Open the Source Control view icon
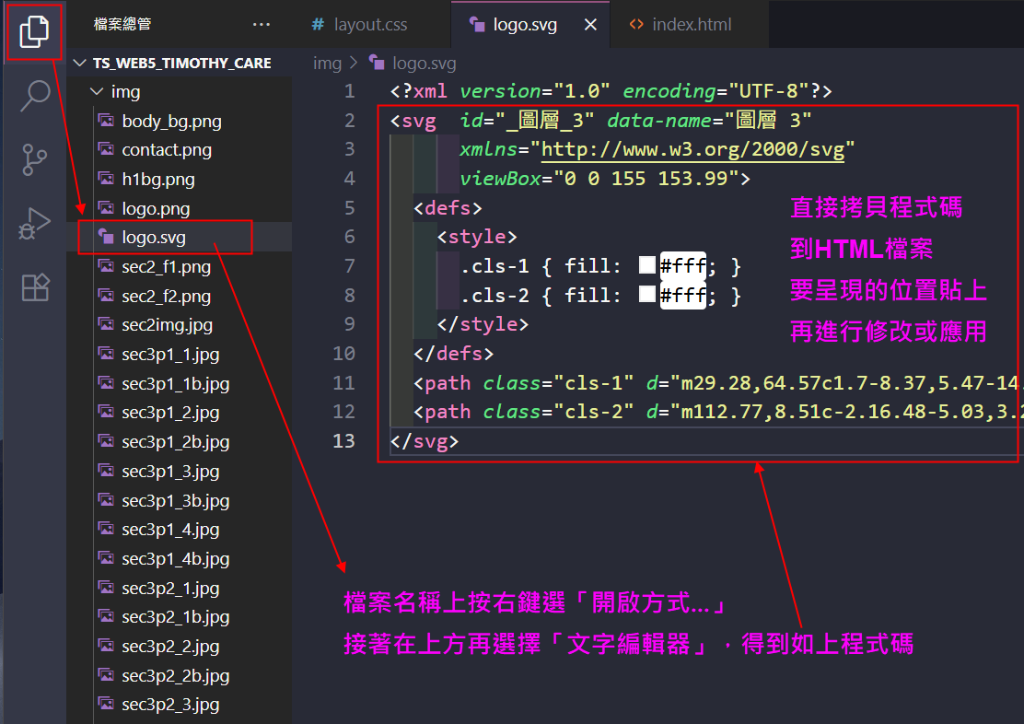The height and width of the screenshot is (724, 1024). (x=34, y=159)
